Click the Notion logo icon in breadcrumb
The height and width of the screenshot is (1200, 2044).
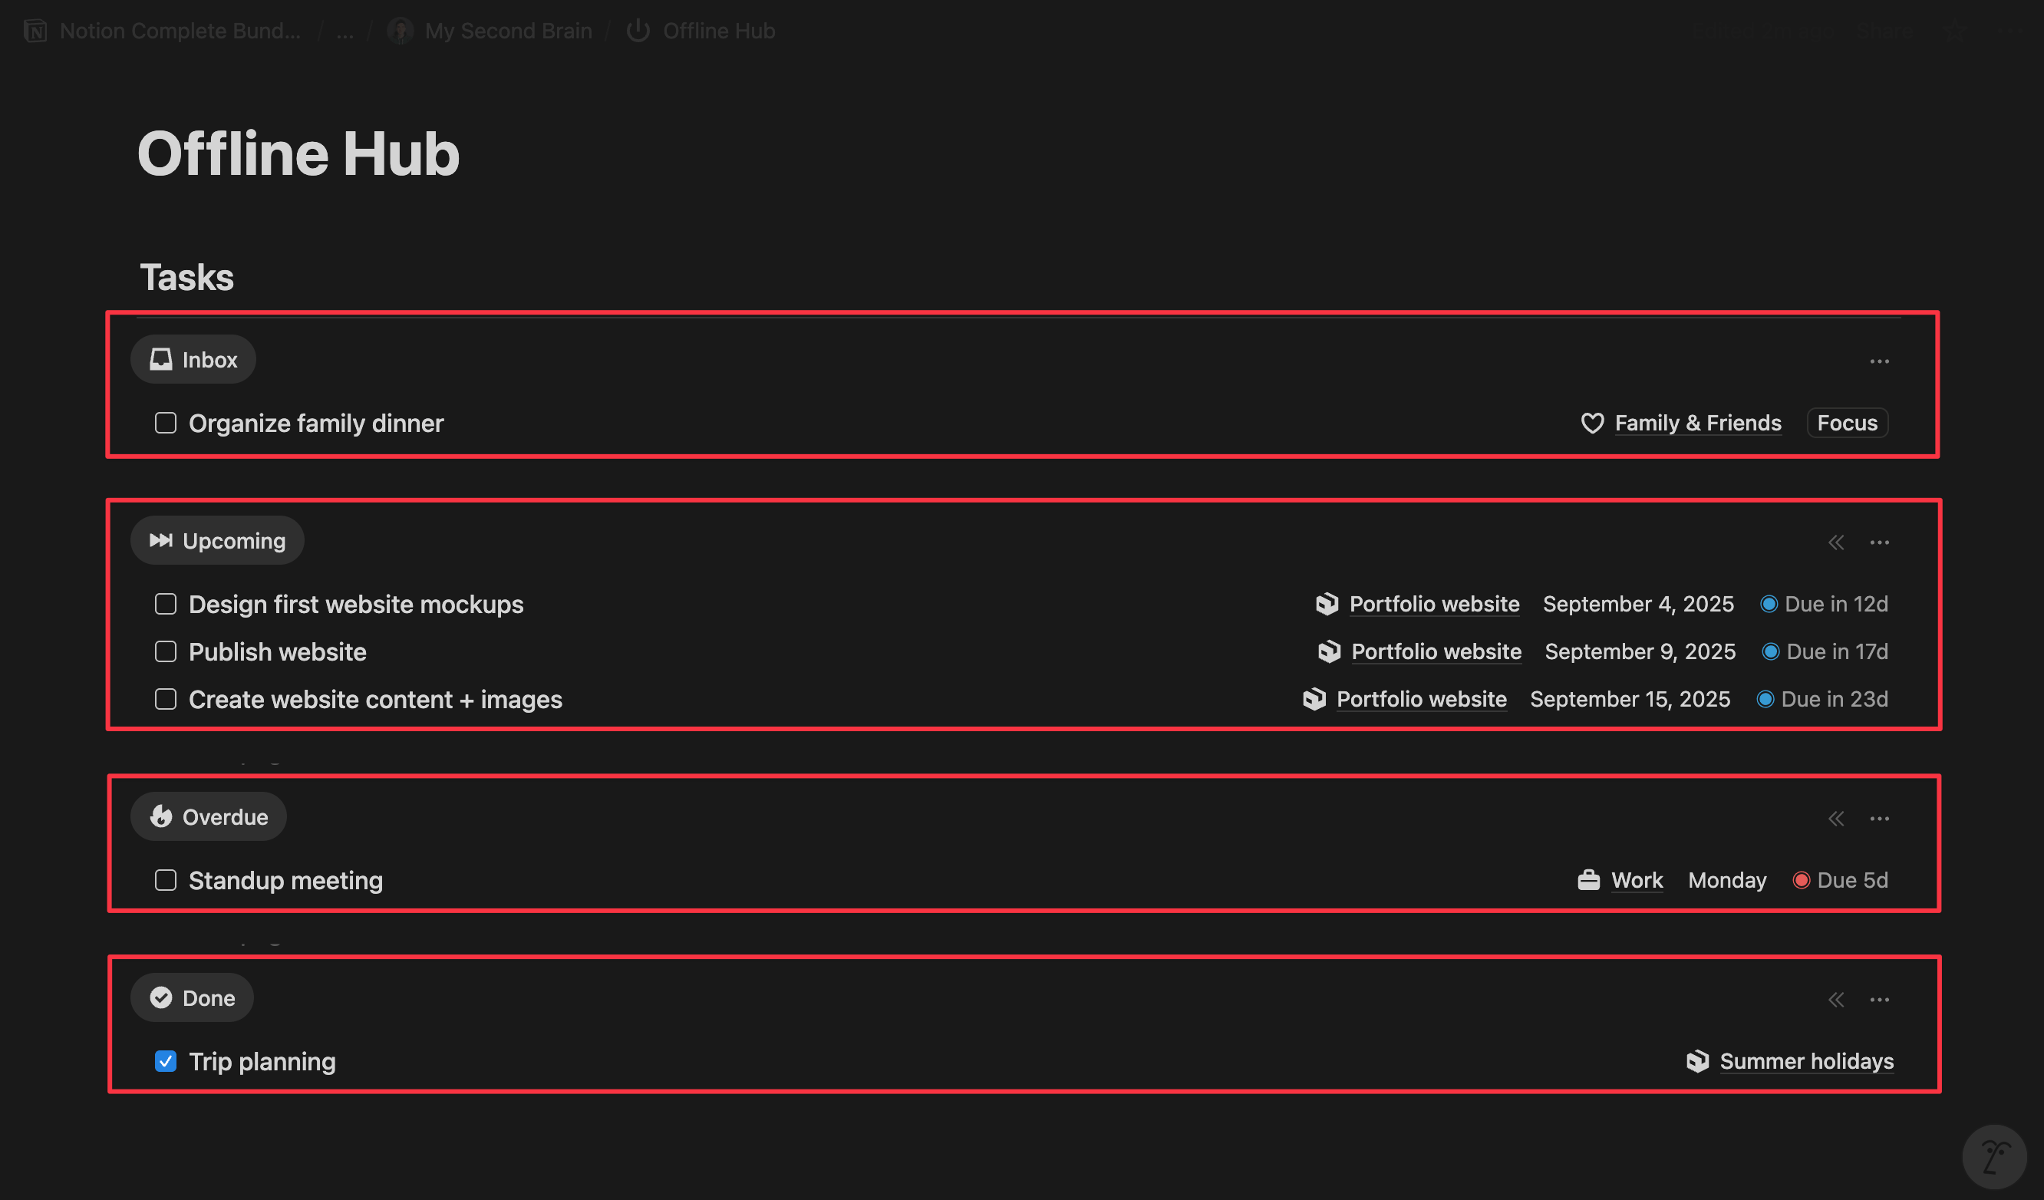tap(35, 31)
